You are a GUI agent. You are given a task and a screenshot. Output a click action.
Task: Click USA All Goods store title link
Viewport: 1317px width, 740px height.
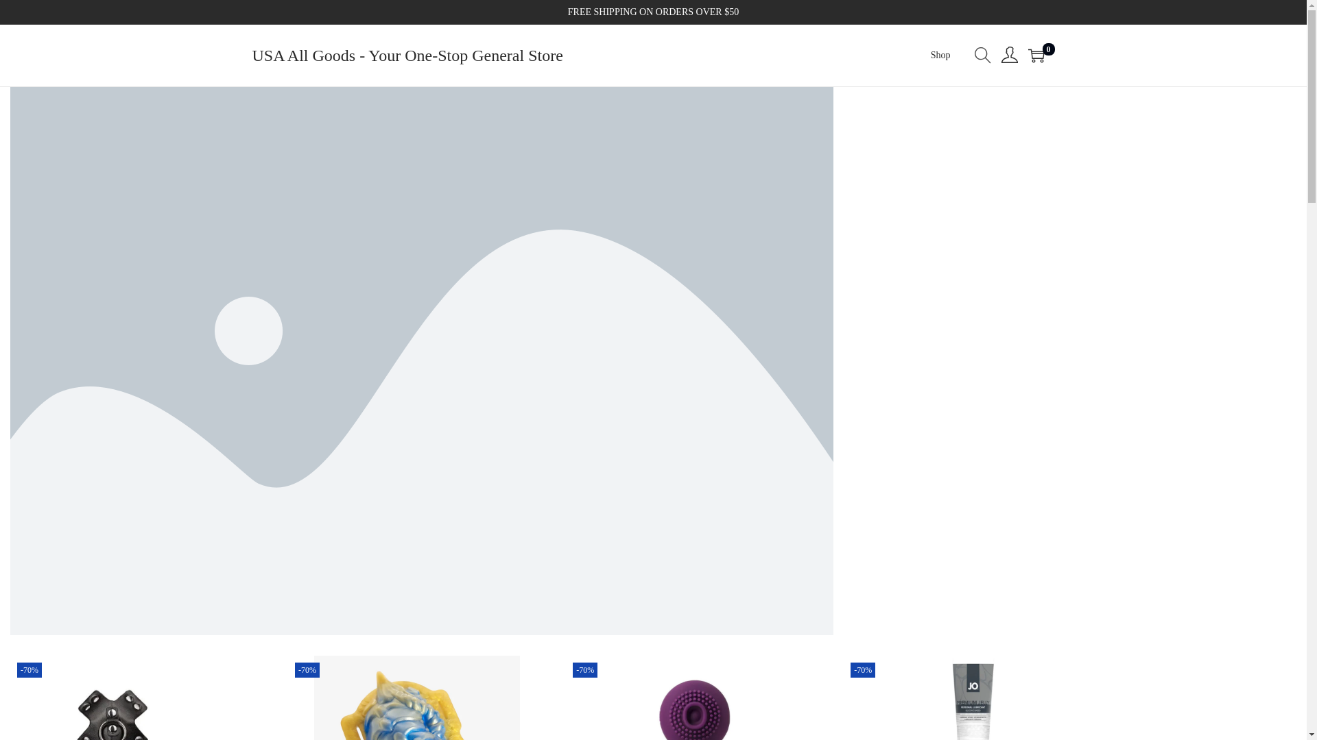(x=407, y=56)
